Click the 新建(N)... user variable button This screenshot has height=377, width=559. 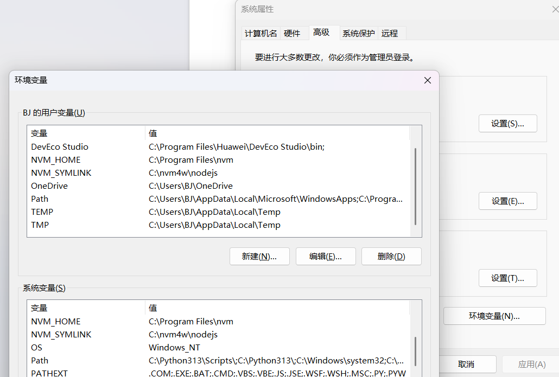click(x=259, y=257)
